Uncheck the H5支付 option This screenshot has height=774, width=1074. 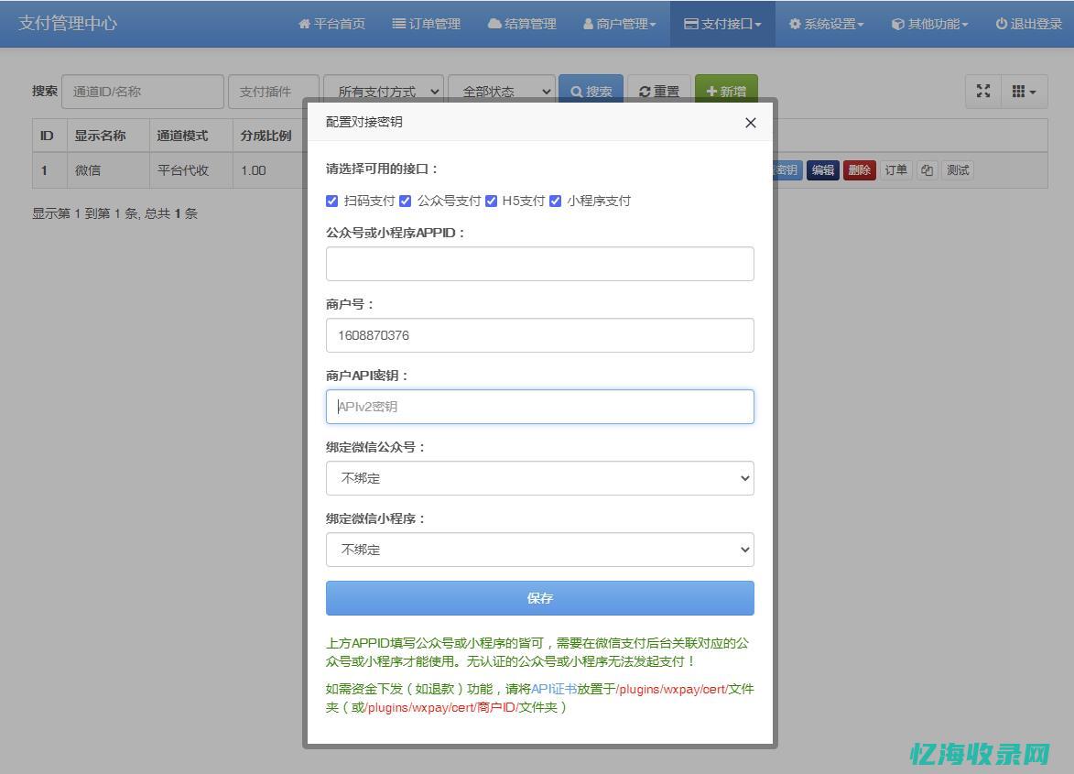tap(491, 201)
